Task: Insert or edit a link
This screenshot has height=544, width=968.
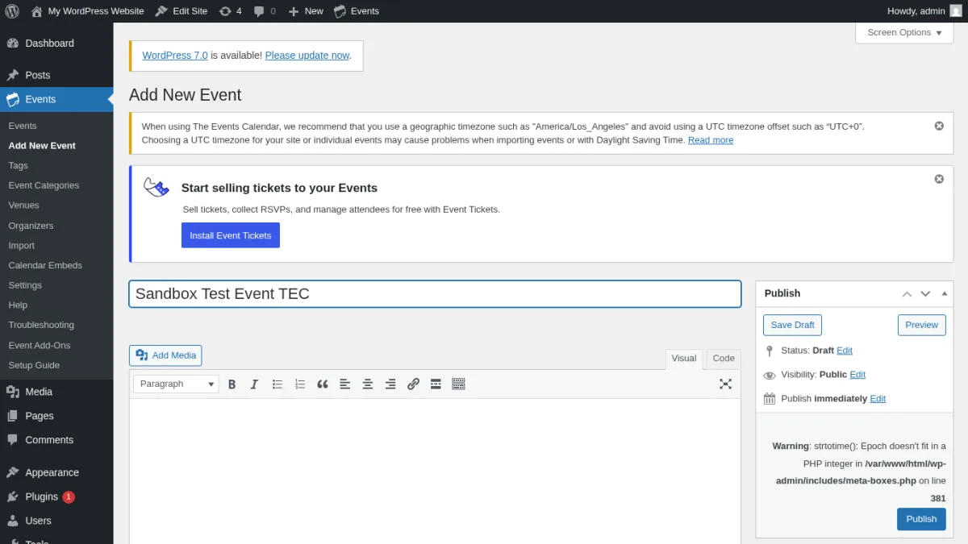Action: [413, 384]
